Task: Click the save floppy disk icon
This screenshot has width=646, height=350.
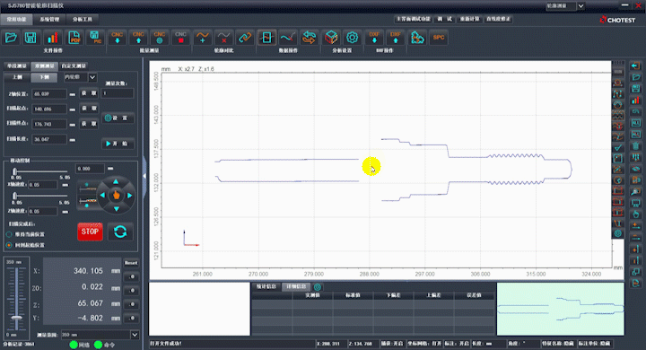Action: click(x=31, y=38)
